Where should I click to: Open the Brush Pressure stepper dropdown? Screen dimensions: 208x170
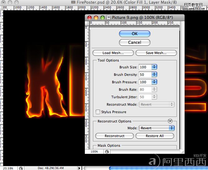[x=154, y=82]
